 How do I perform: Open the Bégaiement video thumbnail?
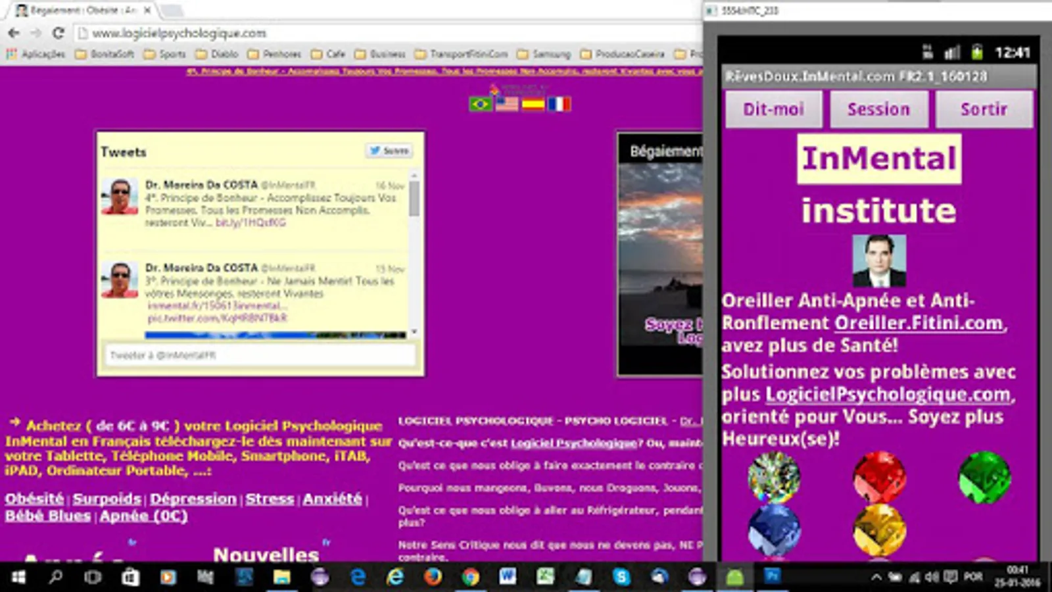[660, 255]
